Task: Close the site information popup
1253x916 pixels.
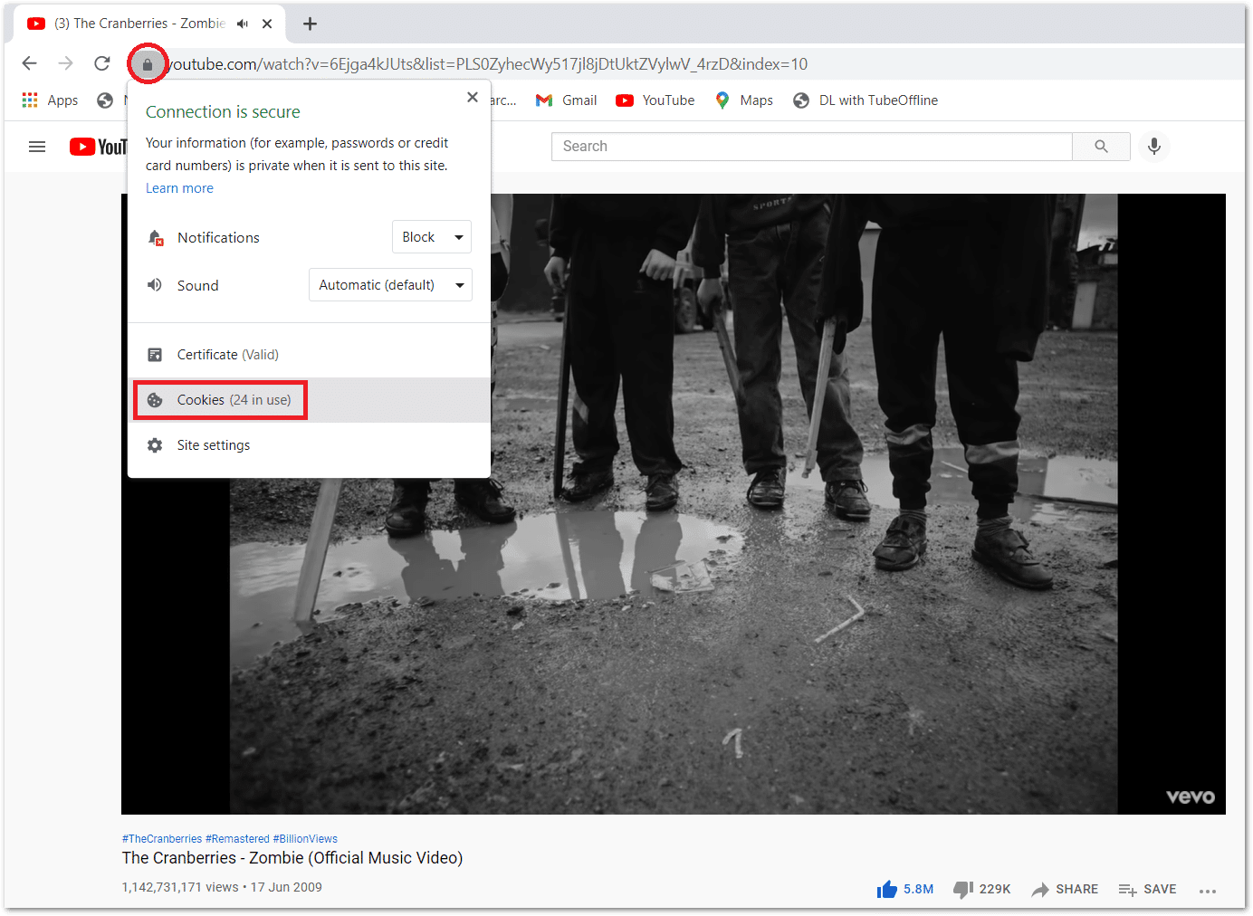Action: 473,97
